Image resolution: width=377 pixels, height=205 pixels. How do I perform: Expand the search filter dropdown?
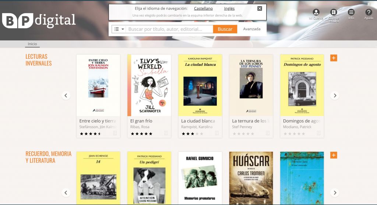point(119,29)
